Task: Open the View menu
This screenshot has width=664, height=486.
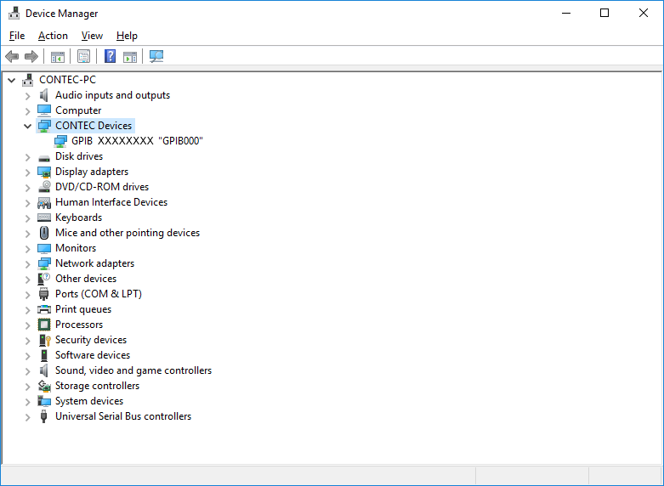Action: (x=92, y=36)
